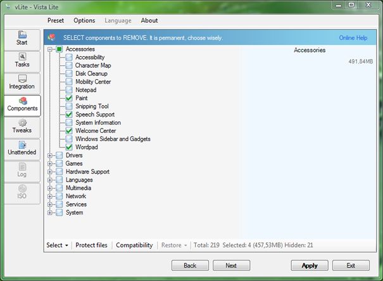
Task: Check the Disk Cleanup box
Action: tap(69, 73)
